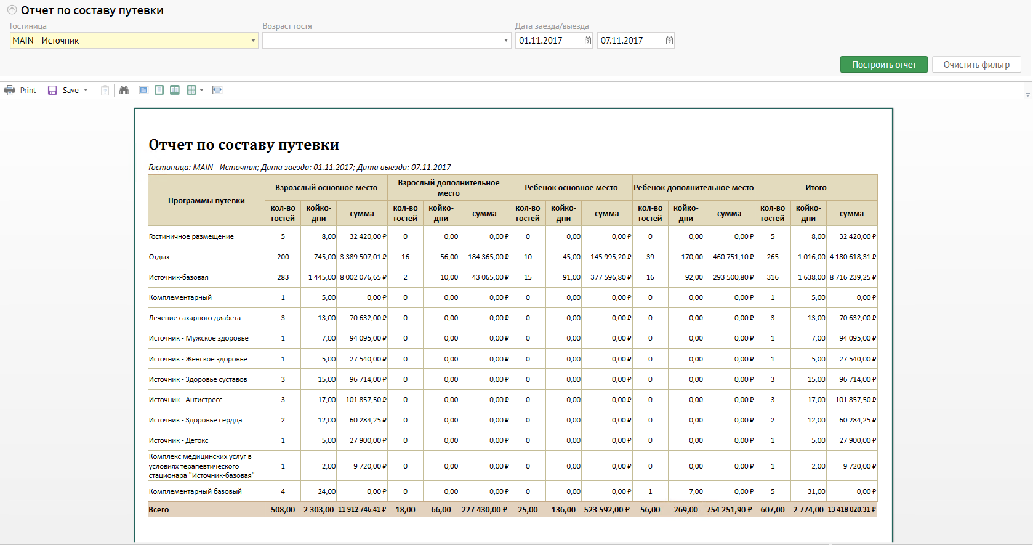Expand the Гостиница dropdown showing MAIN - Источник
The height and width of the screenshot is (545, 1033).
[x=253, y=41]
